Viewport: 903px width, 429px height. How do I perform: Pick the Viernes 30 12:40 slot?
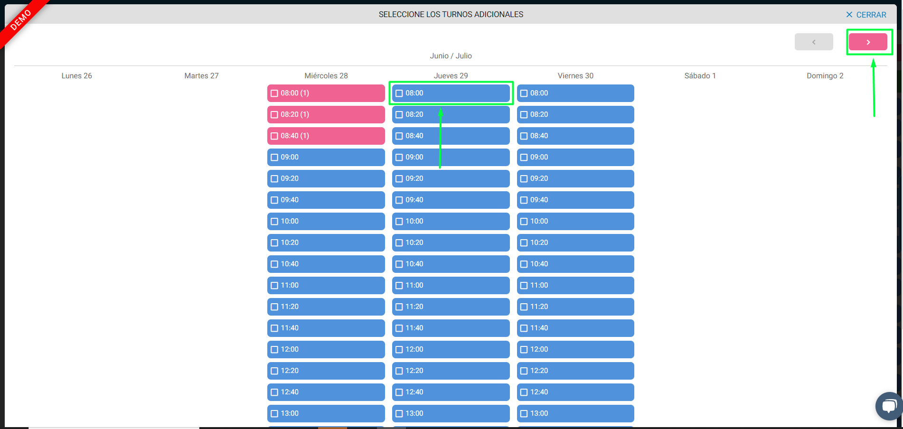coord(575,392)
